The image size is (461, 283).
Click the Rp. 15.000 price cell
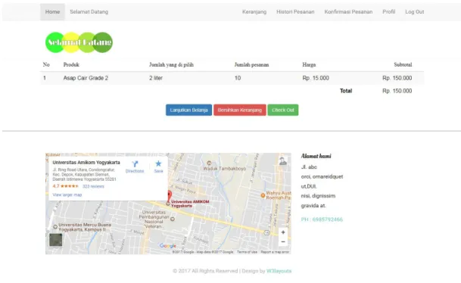pyautogui.click(x=316, y=78)
